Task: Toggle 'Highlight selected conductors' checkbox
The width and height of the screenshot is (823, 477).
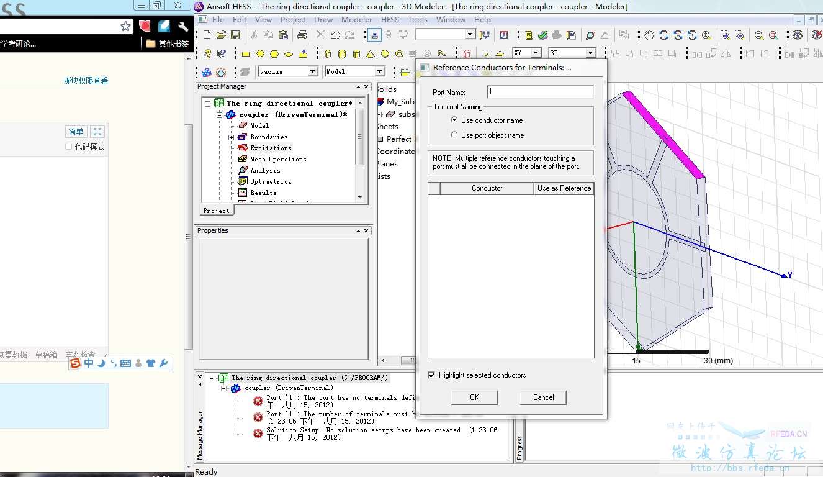Action: [x=431, y=375]
